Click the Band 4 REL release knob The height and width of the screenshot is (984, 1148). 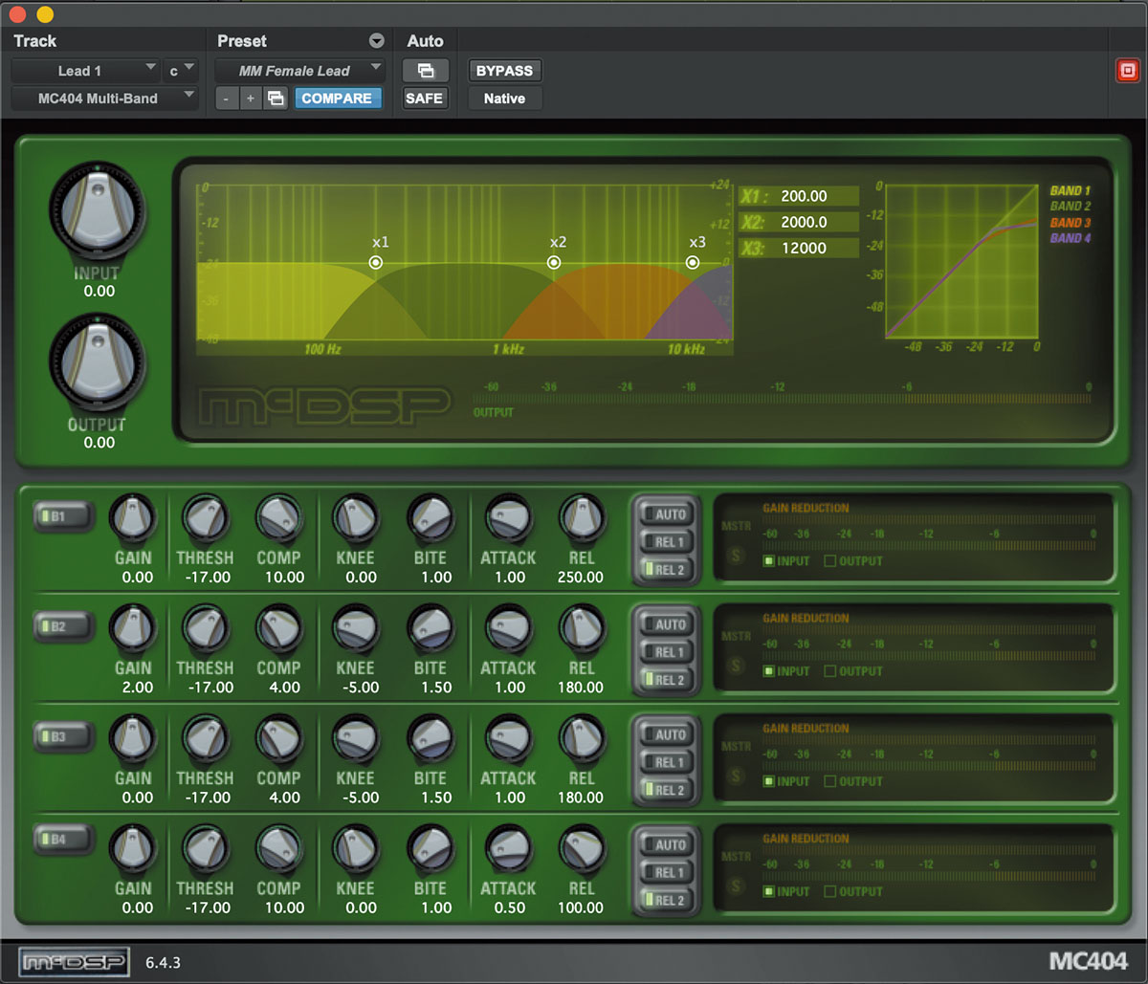coord(582,847)
